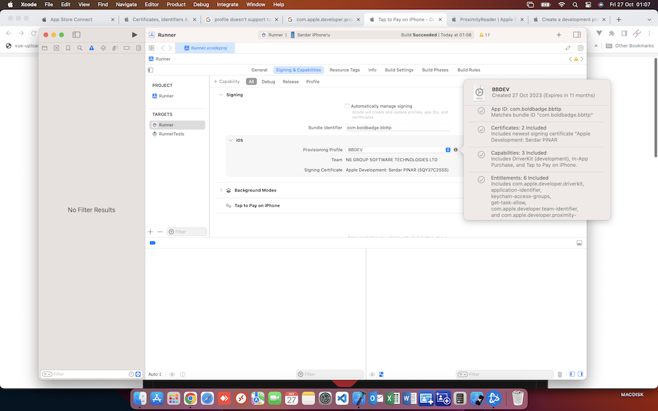This screenshot has height=411, width=658.
Task: Open the Report navigator icon
Action: tap(138, 48)
